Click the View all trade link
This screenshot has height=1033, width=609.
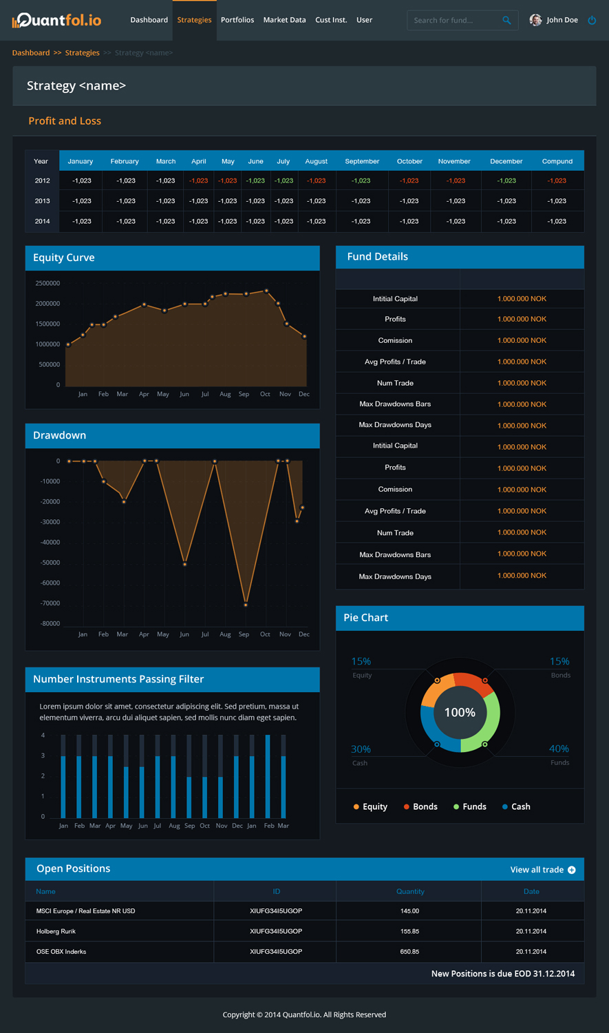[x=537, y=870]
